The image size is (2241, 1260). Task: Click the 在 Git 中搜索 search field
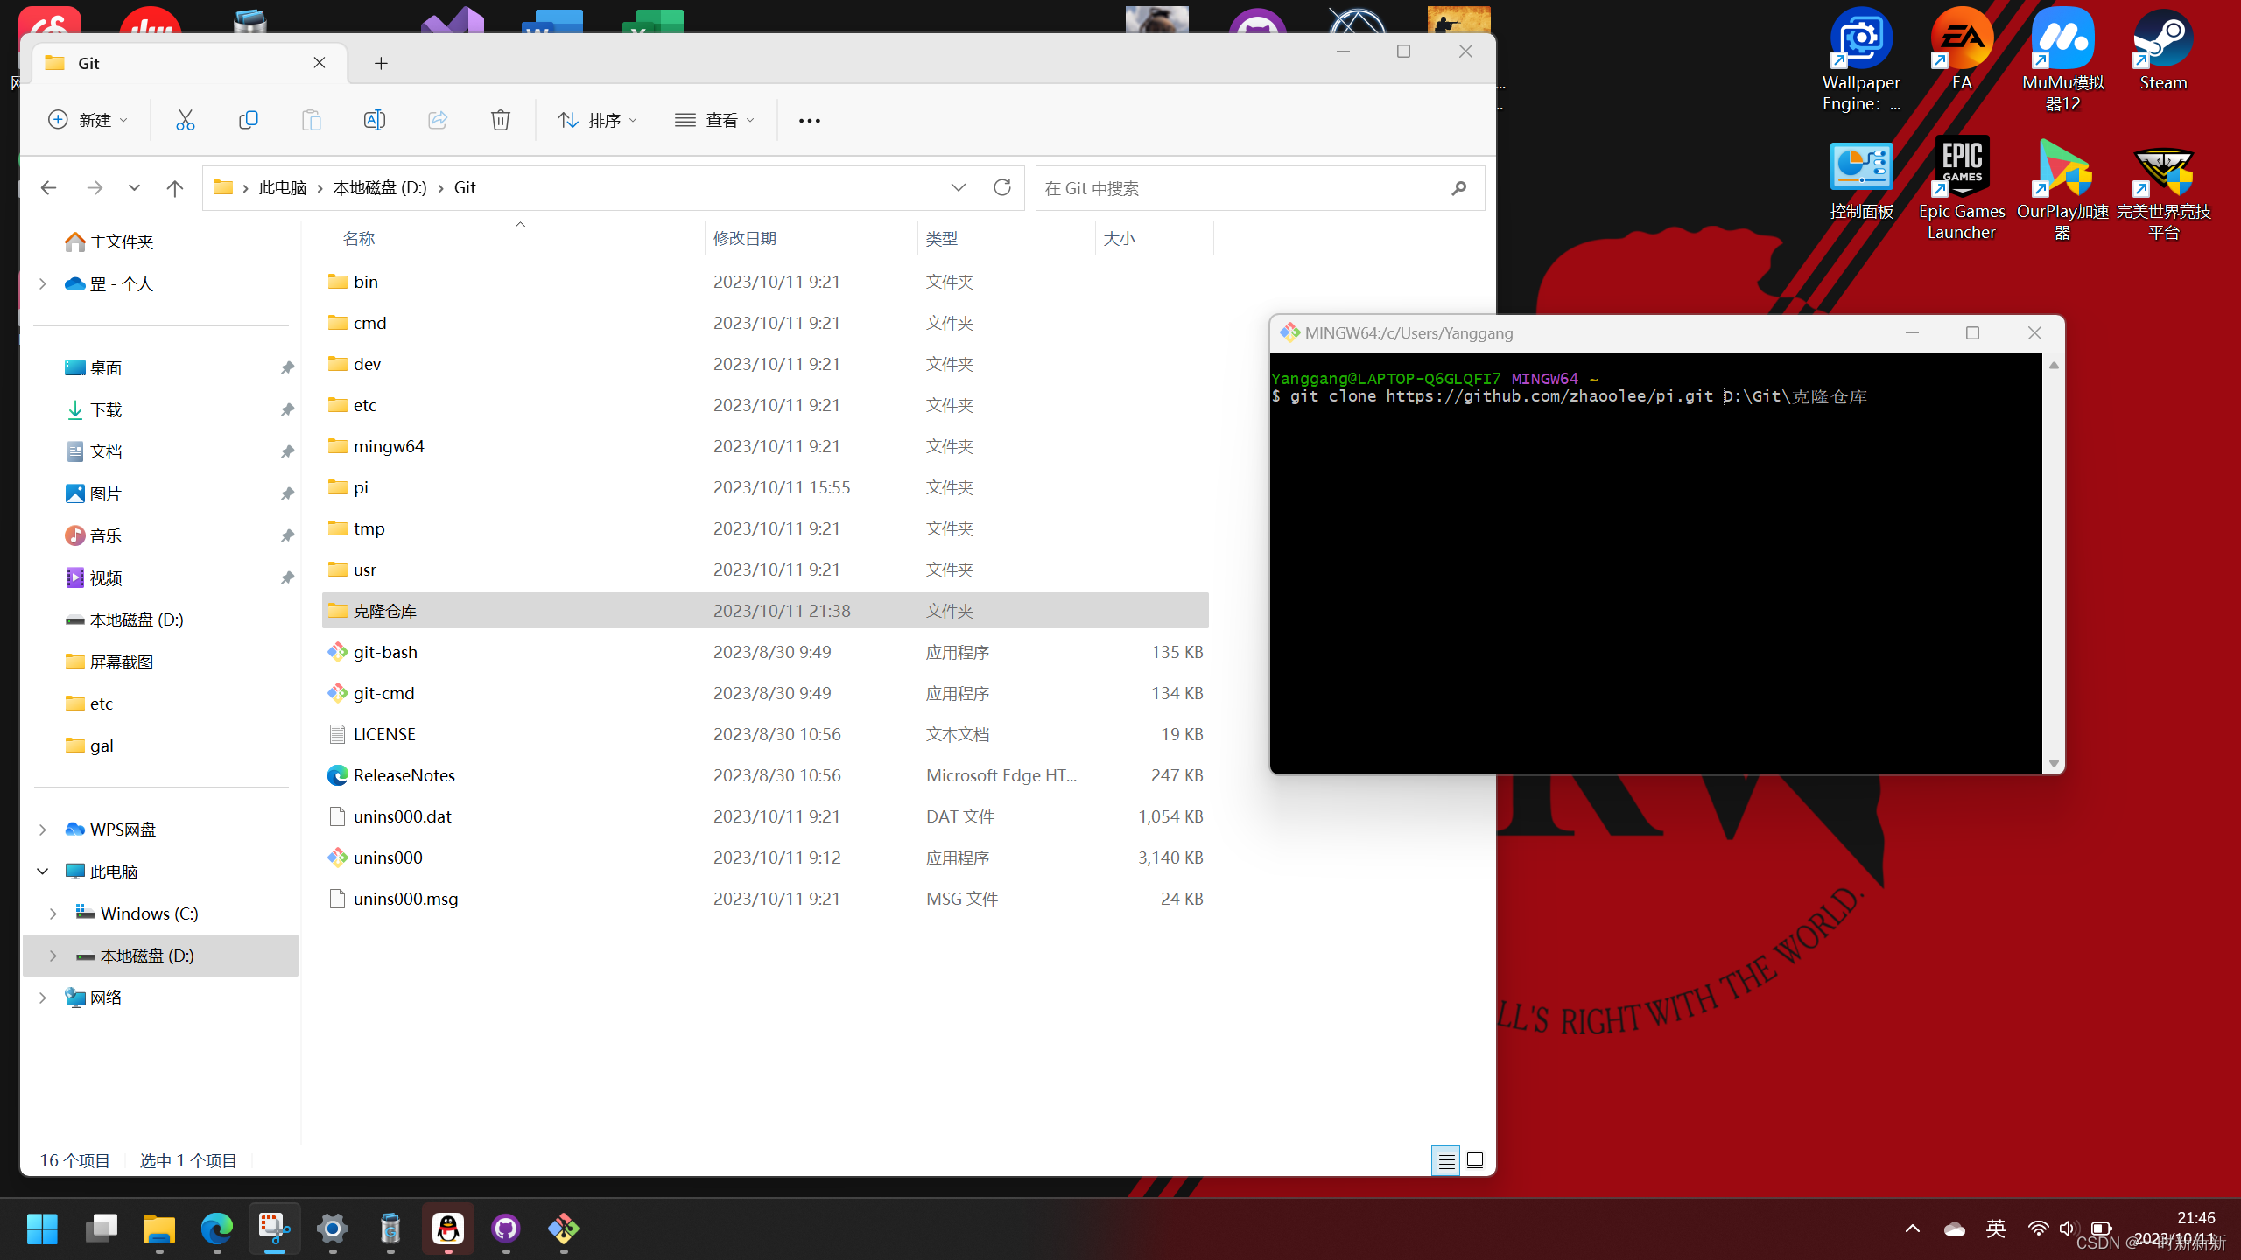[x=1243, y=188]
